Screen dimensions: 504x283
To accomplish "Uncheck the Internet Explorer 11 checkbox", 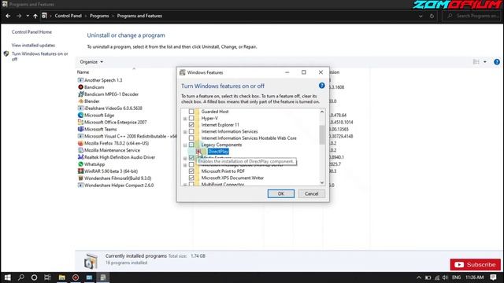I will (x=191, y=125).
